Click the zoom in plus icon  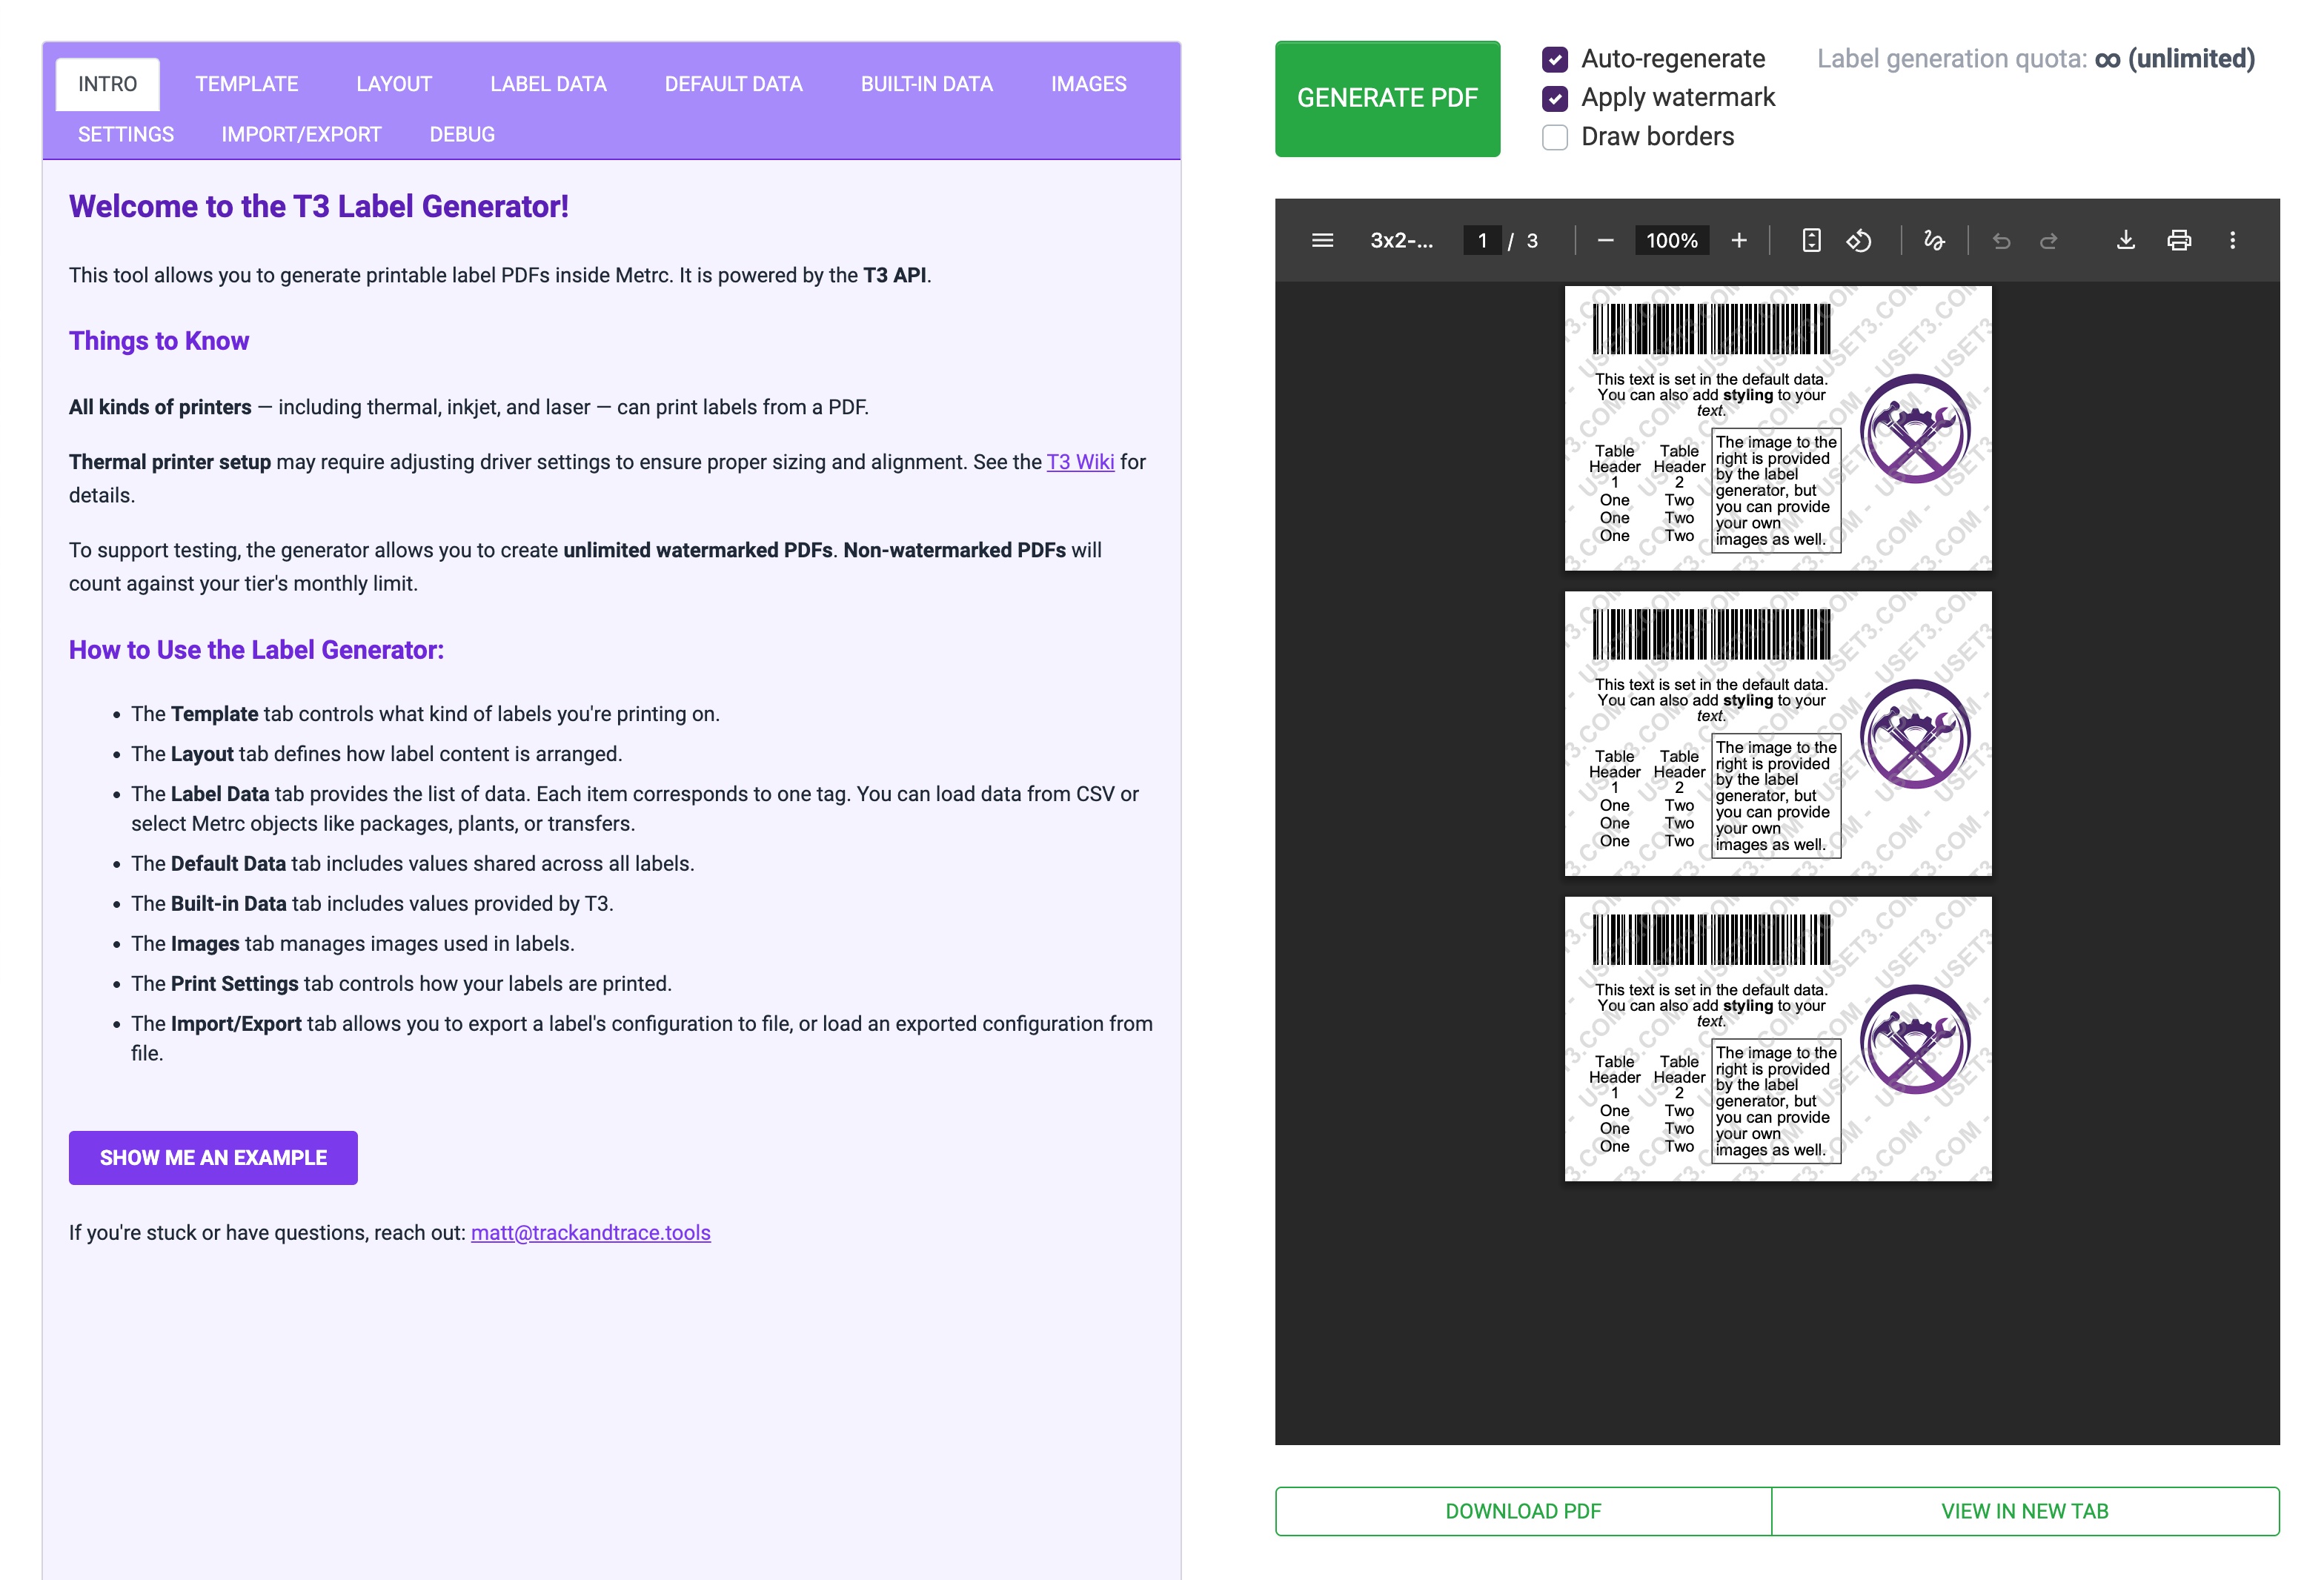tap(1739, 240)
